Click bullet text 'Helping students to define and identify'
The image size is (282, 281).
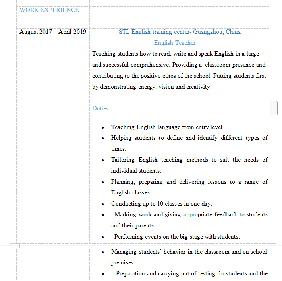point(189,138)
